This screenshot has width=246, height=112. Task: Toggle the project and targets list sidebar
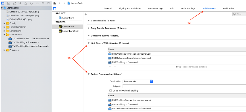click(55, 9)
